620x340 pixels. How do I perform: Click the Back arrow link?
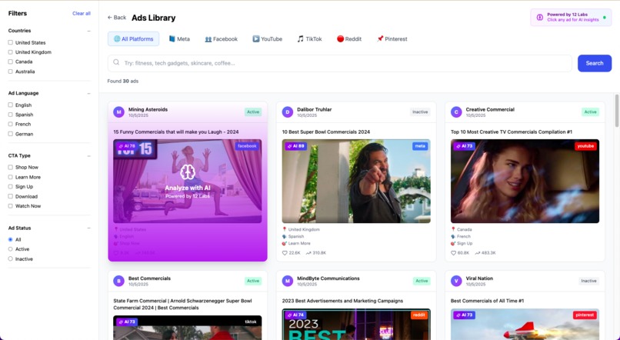pyautogui.click(x=117, y=18)
